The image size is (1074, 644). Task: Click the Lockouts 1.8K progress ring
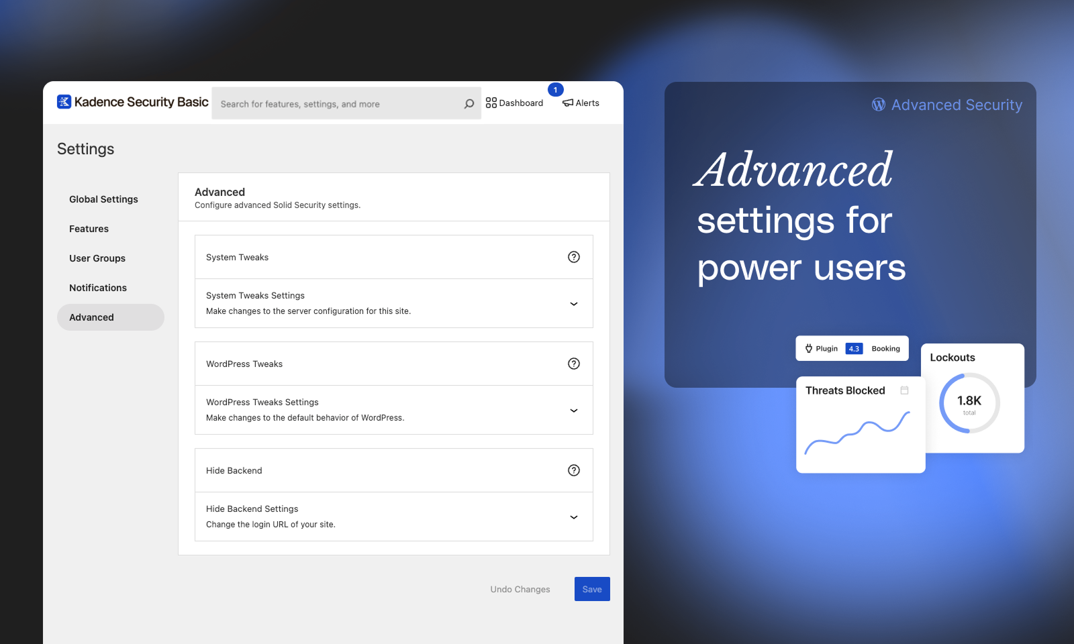(969, 403)
